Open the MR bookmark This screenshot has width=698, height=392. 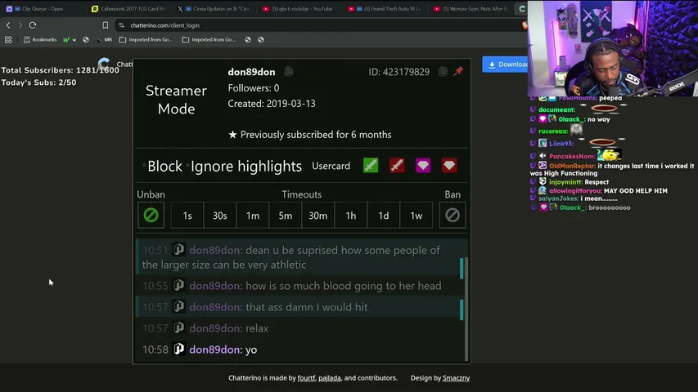[105, 39]
